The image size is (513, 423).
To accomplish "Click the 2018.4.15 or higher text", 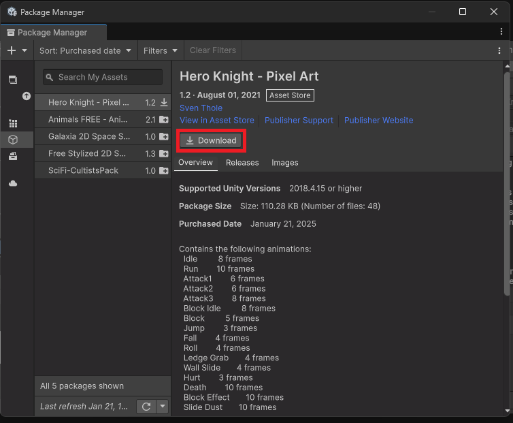I will click(325, 189).
